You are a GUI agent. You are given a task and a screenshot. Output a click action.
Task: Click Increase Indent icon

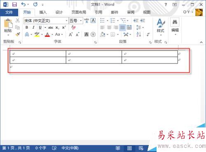[x=143, y=20]
